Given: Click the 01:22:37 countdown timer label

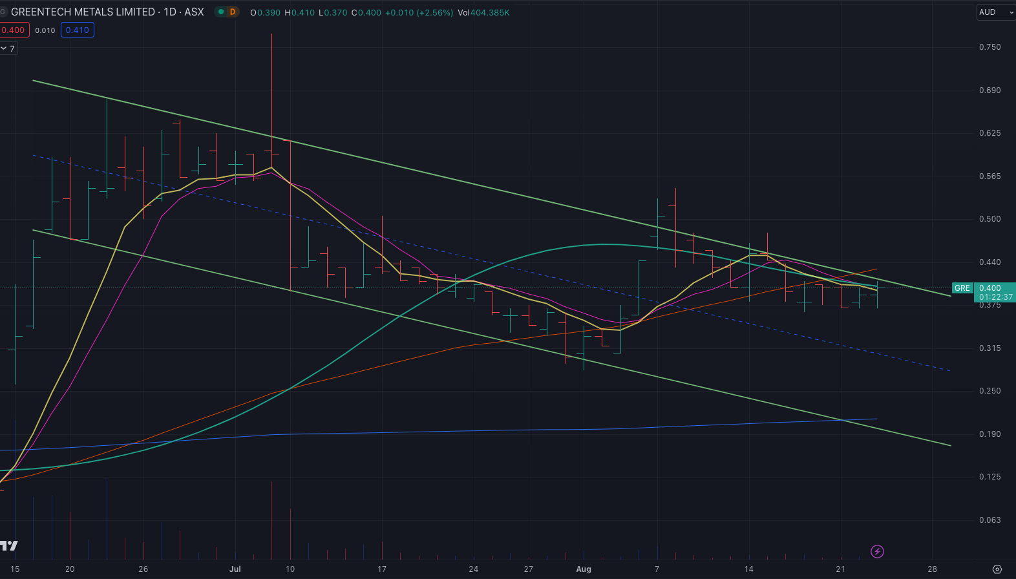Looking at the screenshot, I should click(x=996, y=297).
